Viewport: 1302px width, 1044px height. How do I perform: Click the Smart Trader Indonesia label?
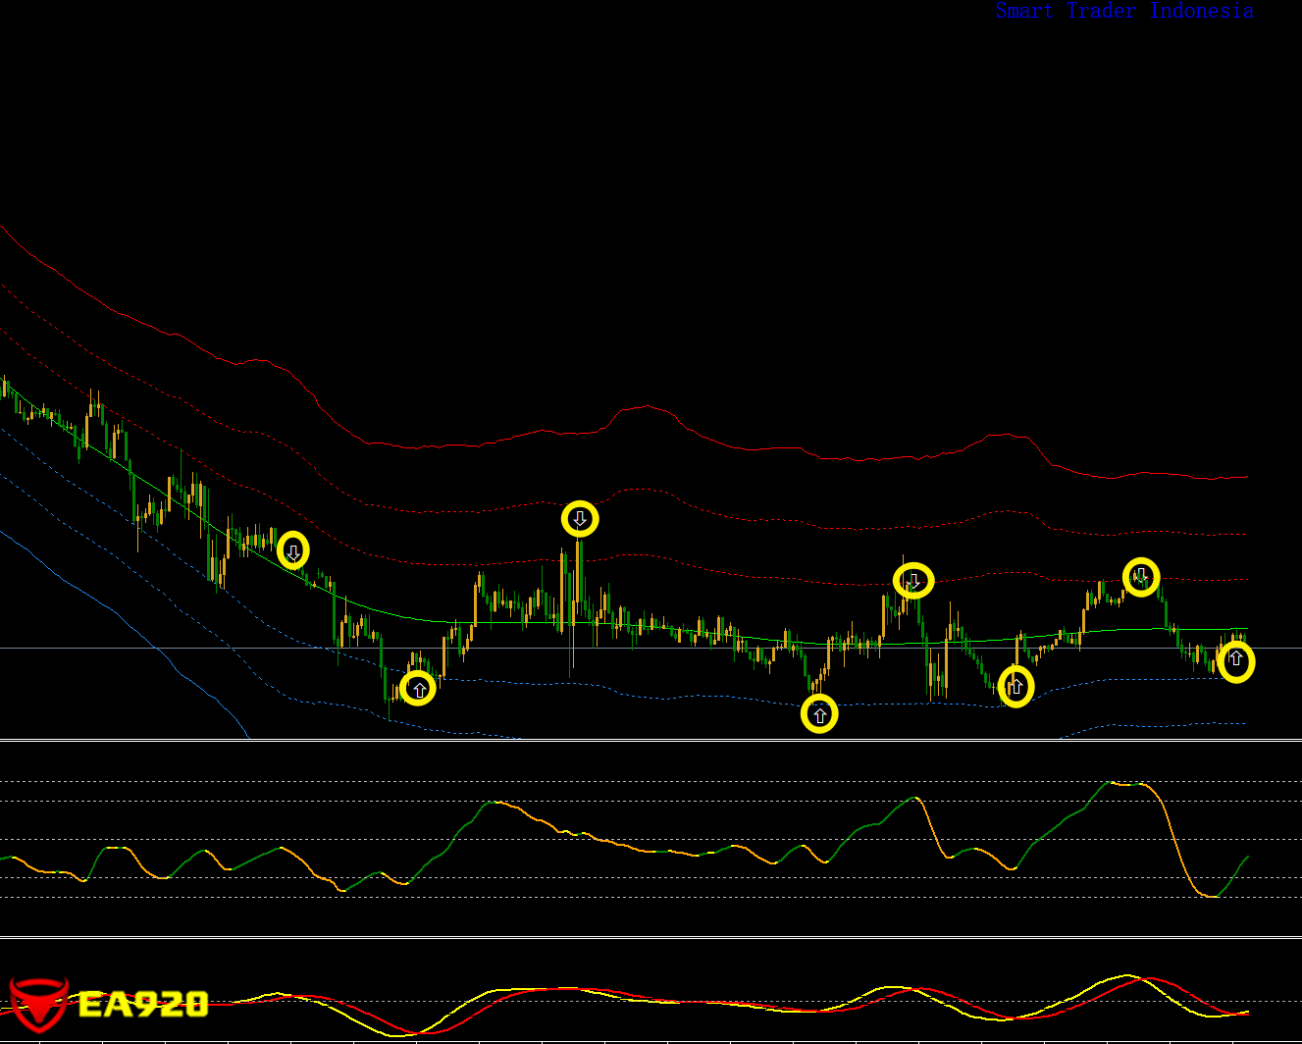click(x=1123, y=11)
